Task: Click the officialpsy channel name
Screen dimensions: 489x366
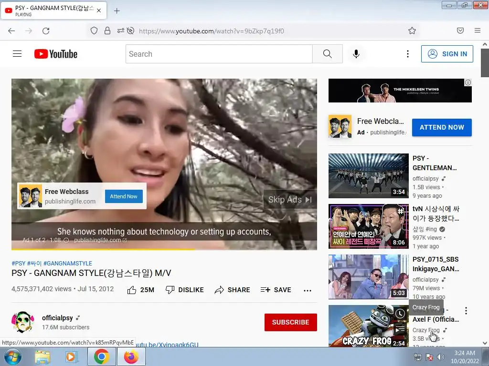Action: (x=57, y=318)
